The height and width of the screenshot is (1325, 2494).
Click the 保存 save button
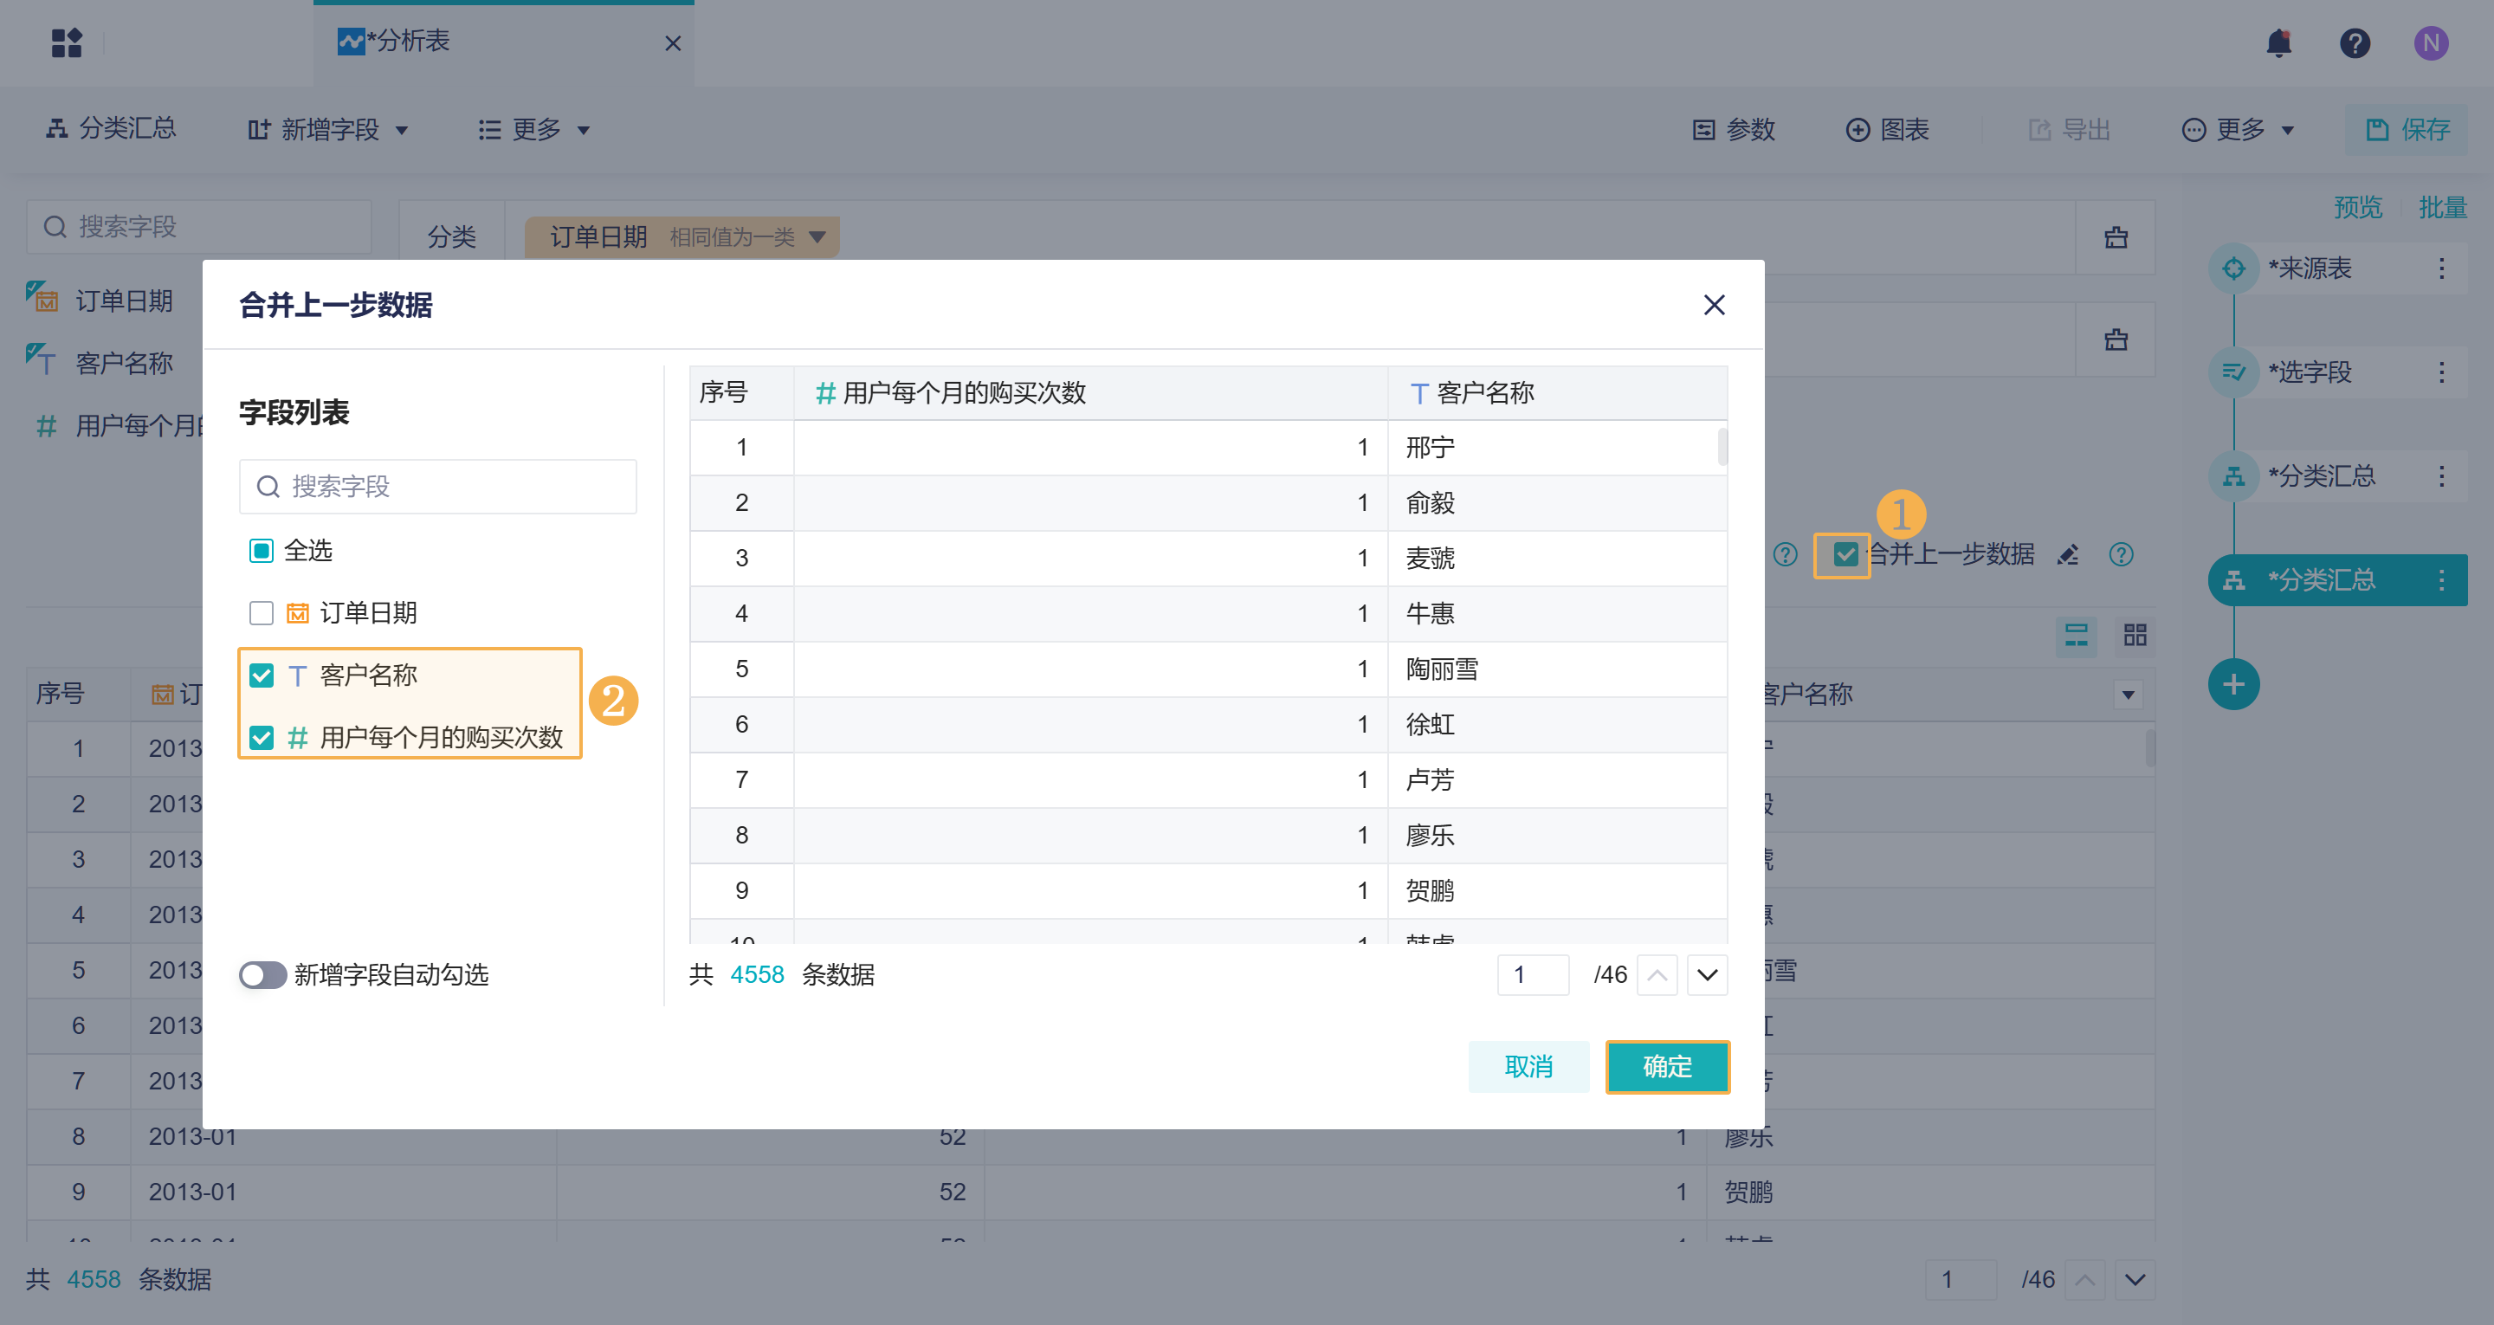tap(2407, 129)
